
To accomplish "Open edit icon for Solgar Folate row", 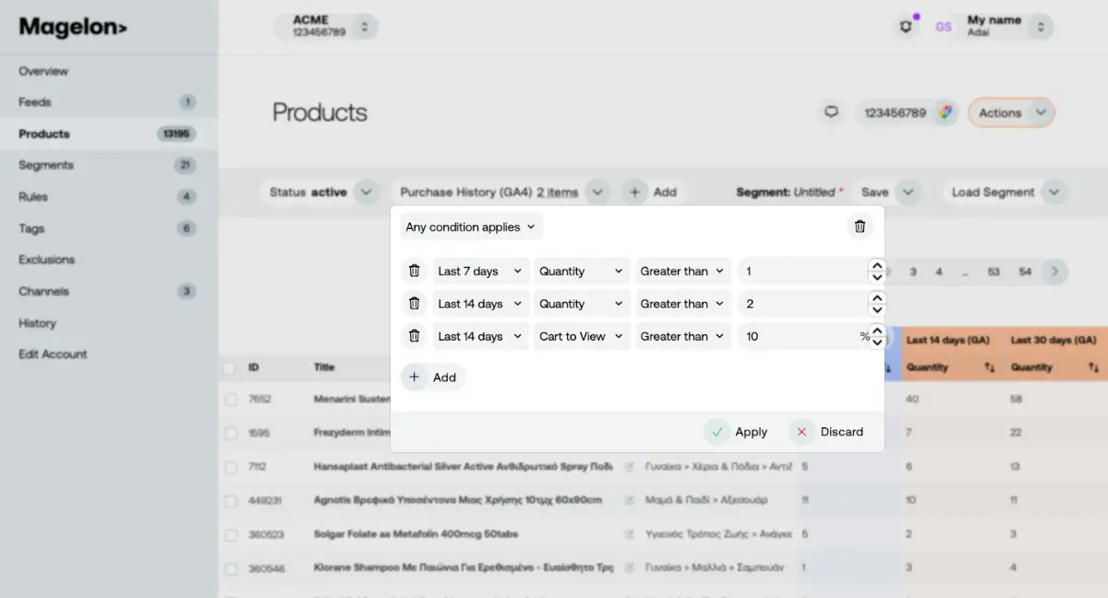I will [630, 533].
